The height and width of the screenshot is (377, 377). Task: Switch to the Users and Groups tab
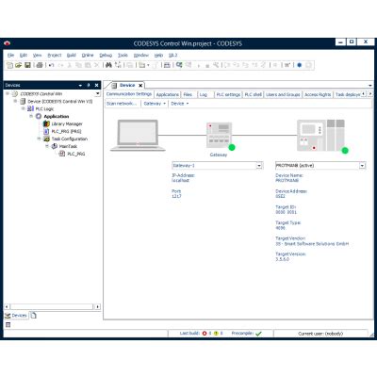[x=283, y=94]
